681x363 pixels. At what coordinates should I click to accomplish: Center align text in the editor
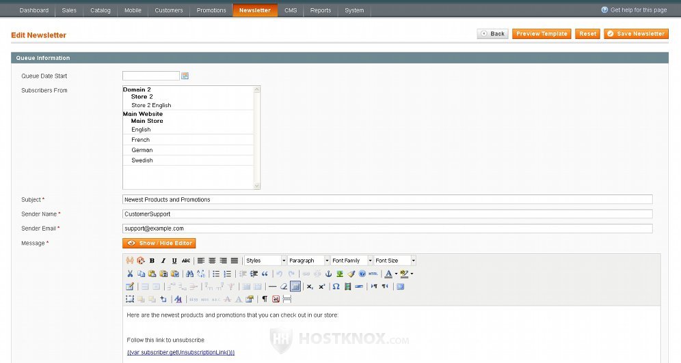[211, 261]
